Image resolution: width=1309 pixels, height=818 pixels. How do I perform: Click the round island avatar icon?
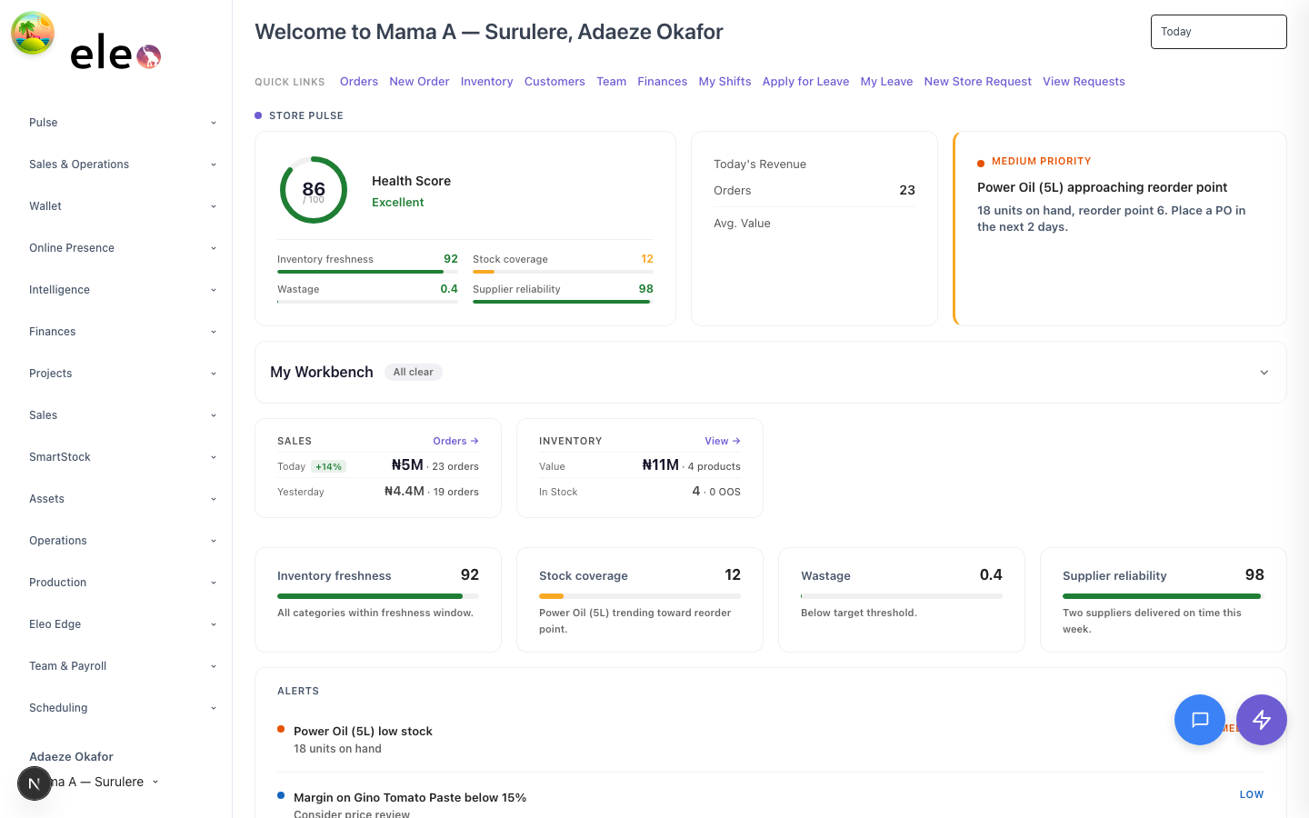point(33,33)
